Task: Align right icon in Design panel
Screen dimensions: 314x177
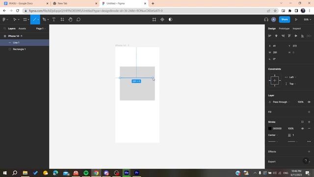Action: click(x=283, y=36)
